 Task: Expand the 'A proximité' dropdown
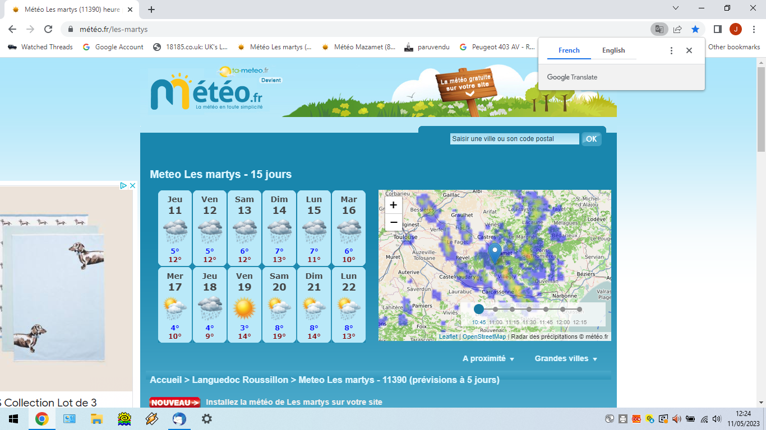488,358
